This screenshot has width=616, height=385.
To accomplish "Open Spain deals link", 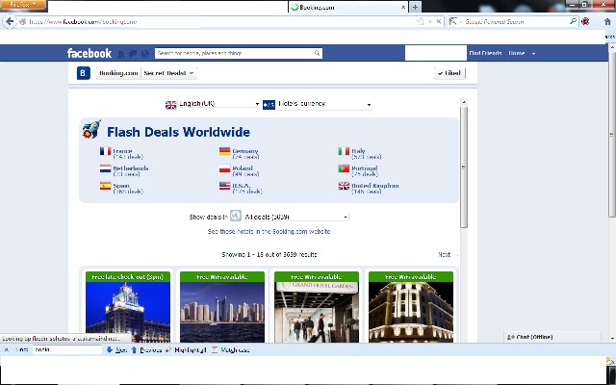I will [x=121, y=186].
